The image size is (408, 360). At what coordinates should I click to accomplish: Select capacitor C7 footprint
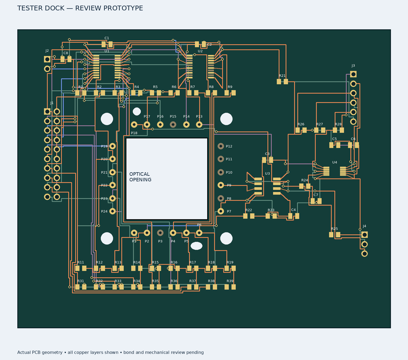[316, 201]
